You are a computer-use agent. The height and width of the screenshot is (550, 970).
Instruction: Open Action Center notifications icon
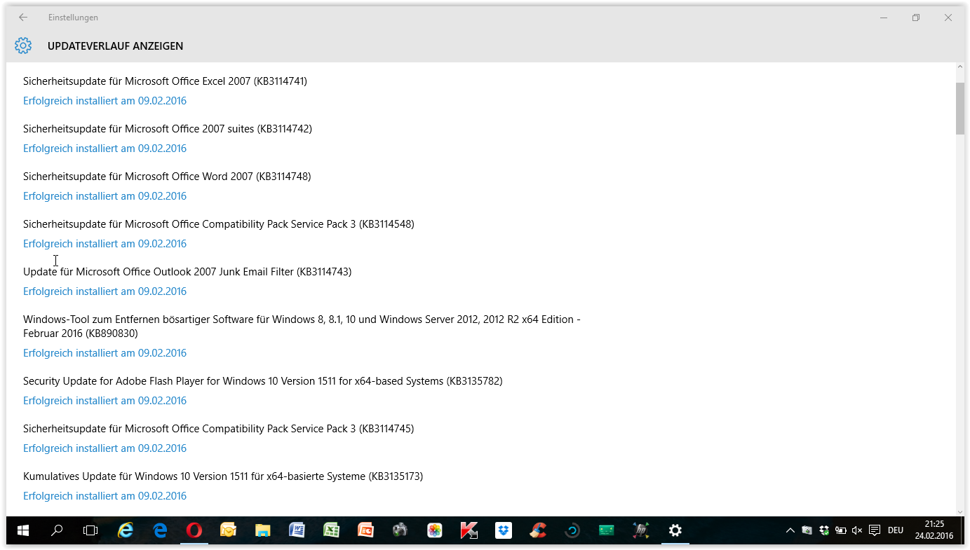(875, 530)
